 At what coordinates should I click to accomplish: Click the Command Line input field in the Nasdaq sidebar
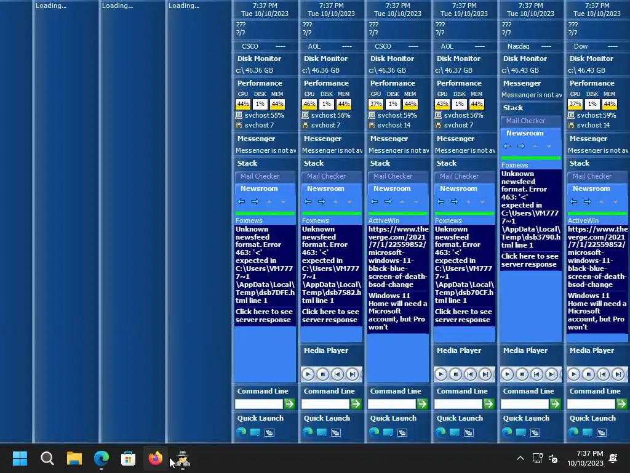[x=525, y=404]
